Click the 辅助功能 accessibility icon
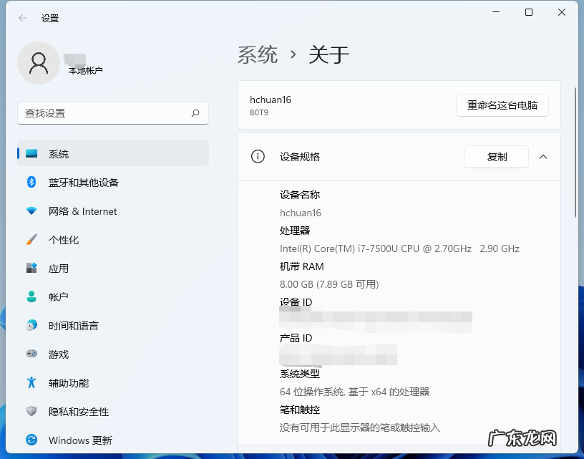The height and width of the screenshot is (459, 584). point(31,383)
